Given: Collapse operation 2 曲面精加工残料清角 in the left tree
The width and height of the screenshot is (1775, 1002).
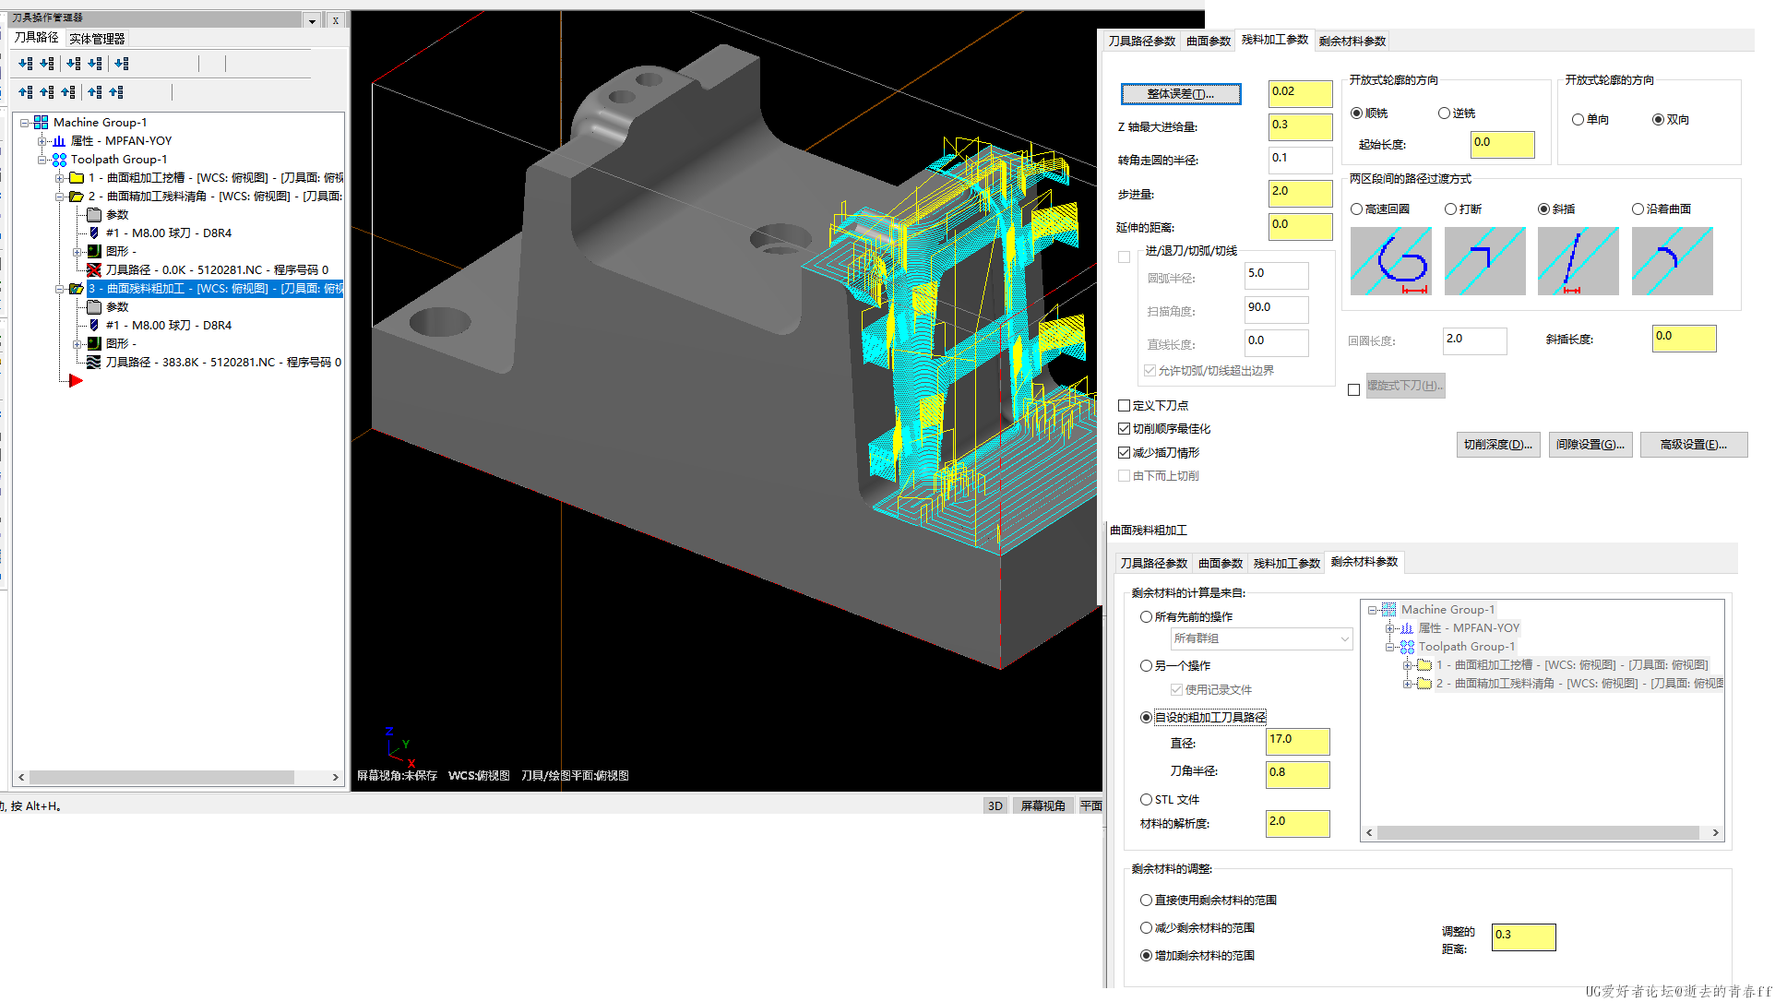Looking at the screenshot, I should coord(59,197).
